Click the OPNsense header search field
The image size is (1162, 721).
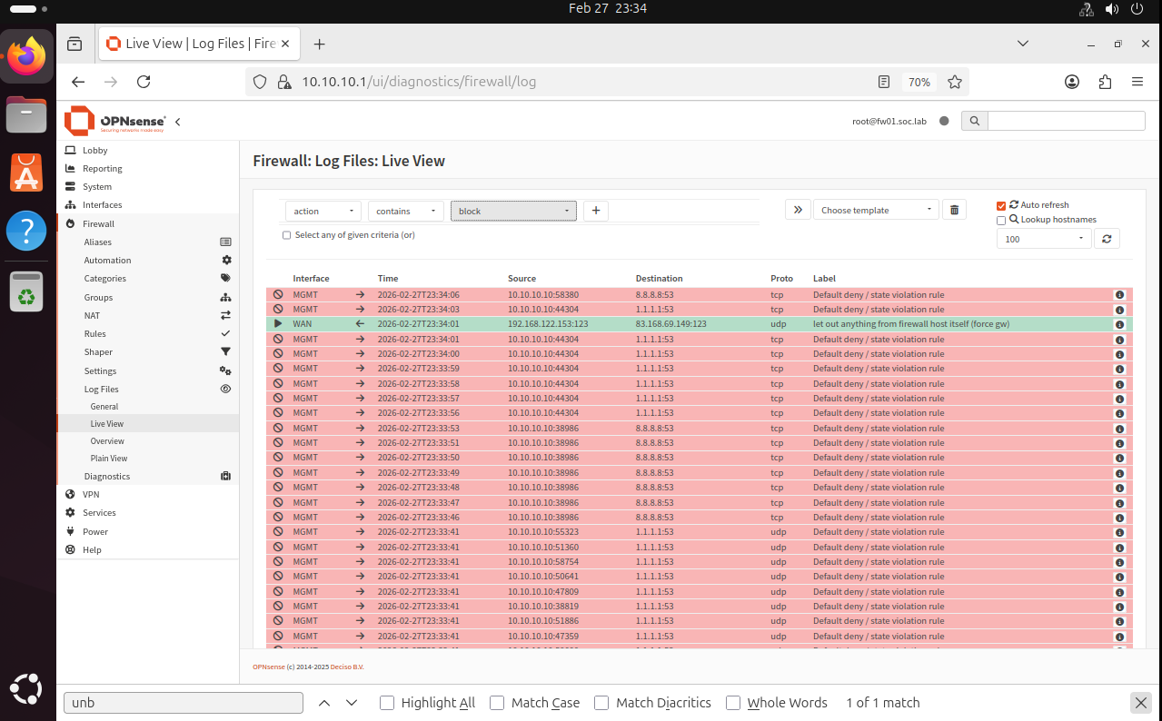pos(1066,121)
